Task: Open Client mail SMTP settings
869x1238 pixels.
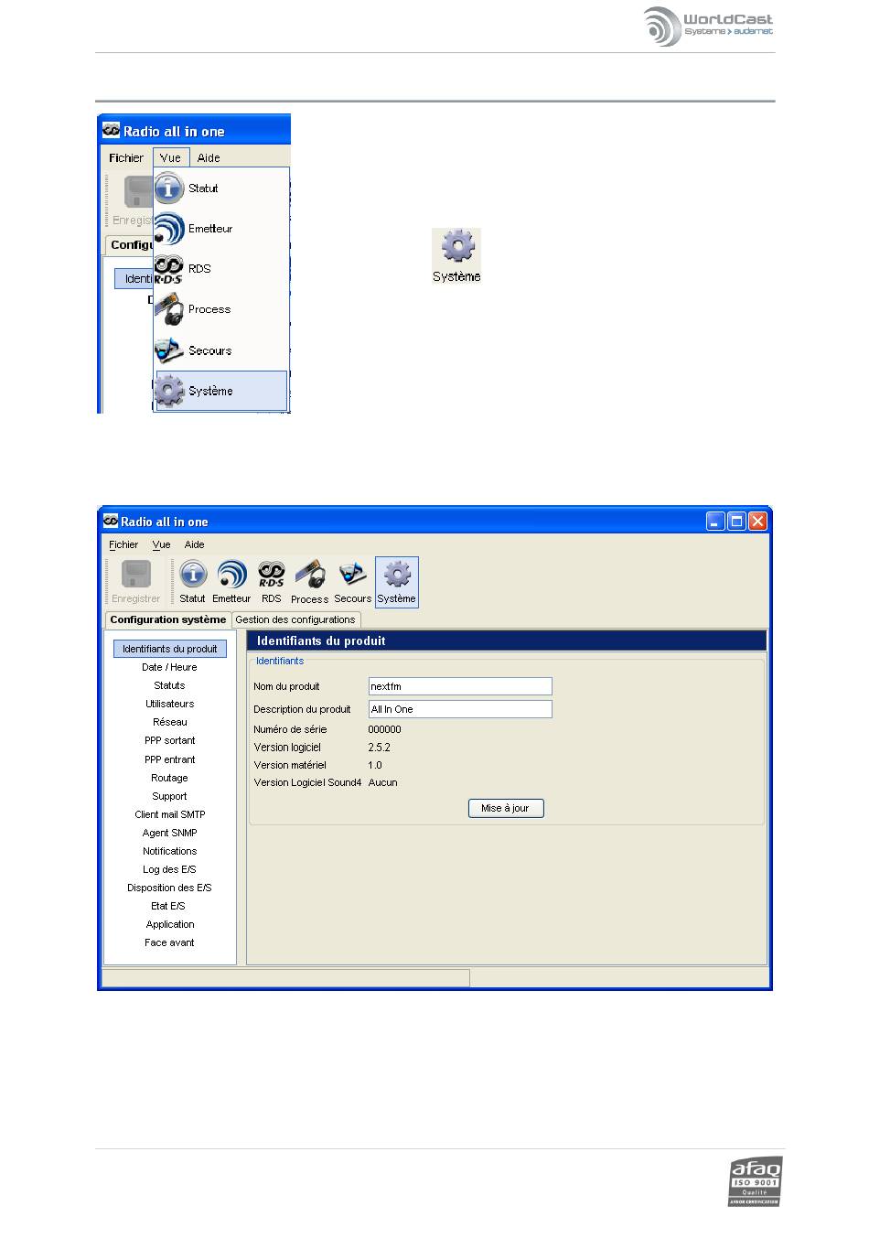Action: pyautogui.click(x=169, y=814)
